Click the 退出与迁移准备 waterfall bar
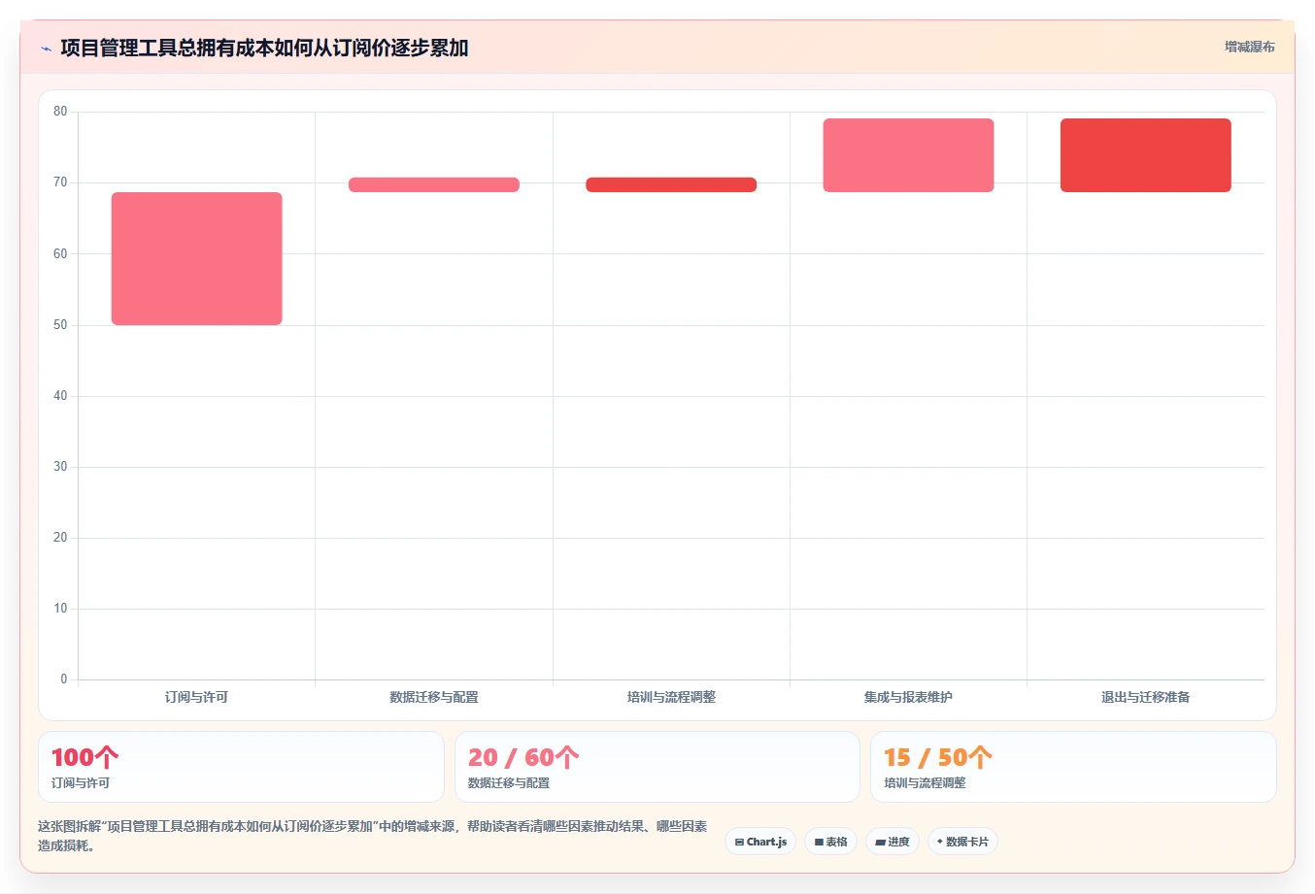Image resolution: width=1315 pixels, height=894 pixels. coord(1146,155)
